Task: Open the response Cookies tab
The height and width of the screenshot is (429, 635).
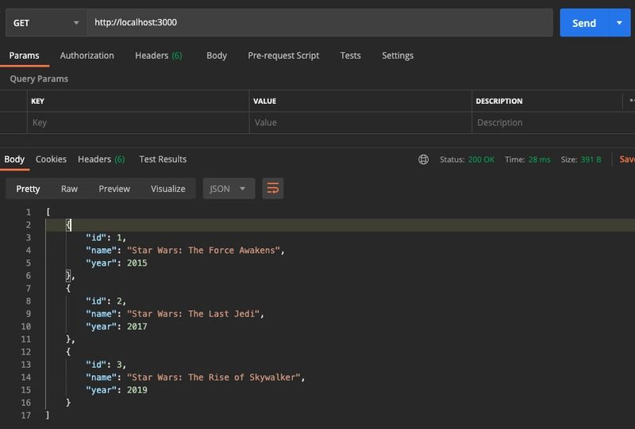Action: (x=51, y=159)
